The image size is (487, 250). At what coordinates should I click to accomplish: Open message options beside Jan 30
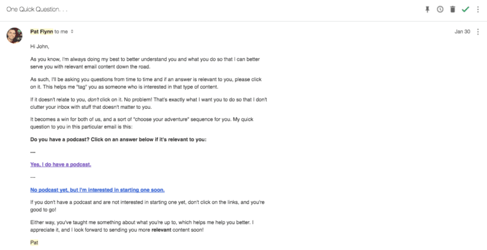point(478,32)
